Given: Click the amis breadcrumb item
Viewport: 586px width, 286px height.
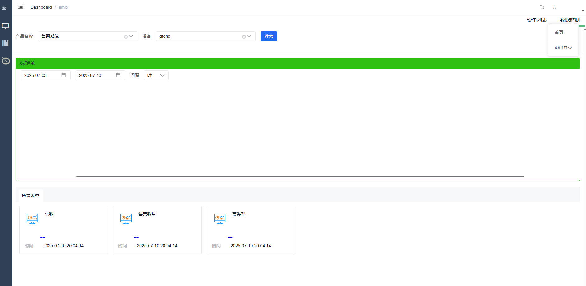Looking at the screenshot, I should pyautogui.click(x=63, y=7).
